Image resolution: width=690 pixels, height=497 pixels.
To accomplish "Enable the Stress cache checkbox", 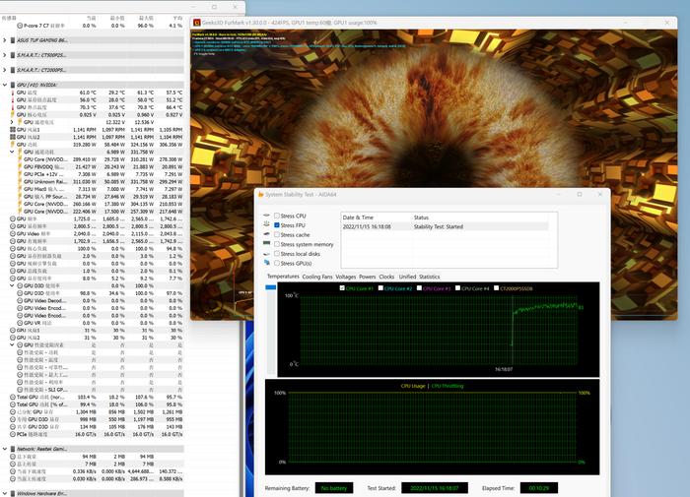I will pos(277,235).
